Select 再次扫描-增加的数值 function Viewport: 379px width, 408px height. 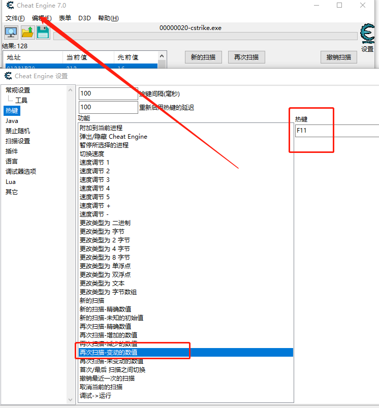tap(109, 335)
